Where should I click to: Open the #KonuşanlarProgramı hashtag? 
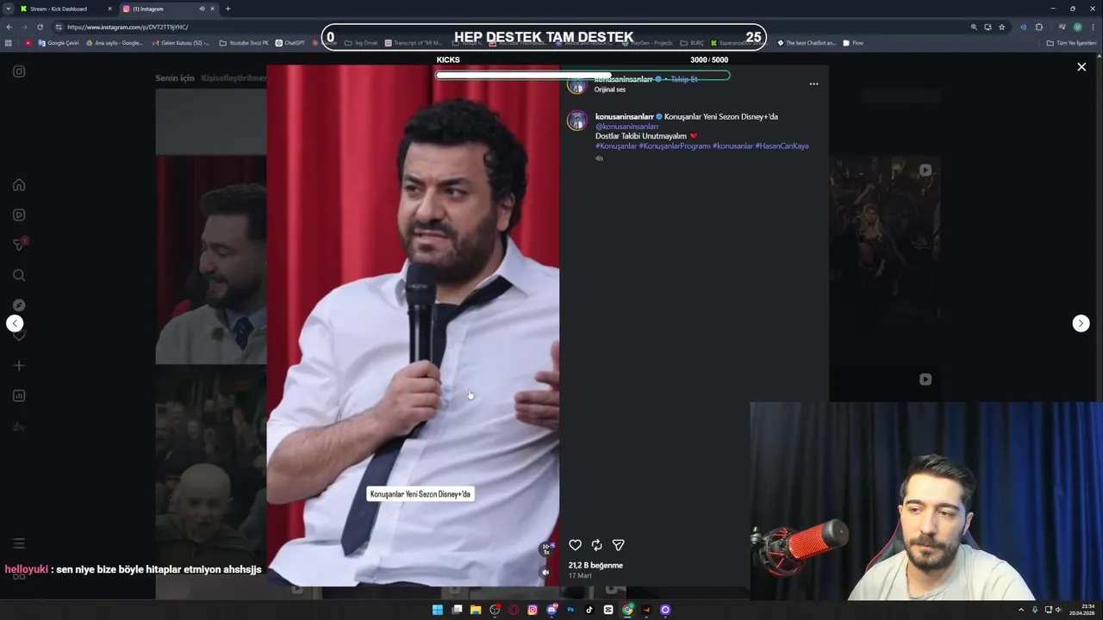675,146
